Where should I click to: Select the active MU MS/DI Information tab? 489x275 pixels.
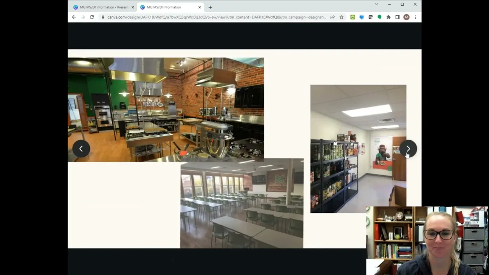168,7
